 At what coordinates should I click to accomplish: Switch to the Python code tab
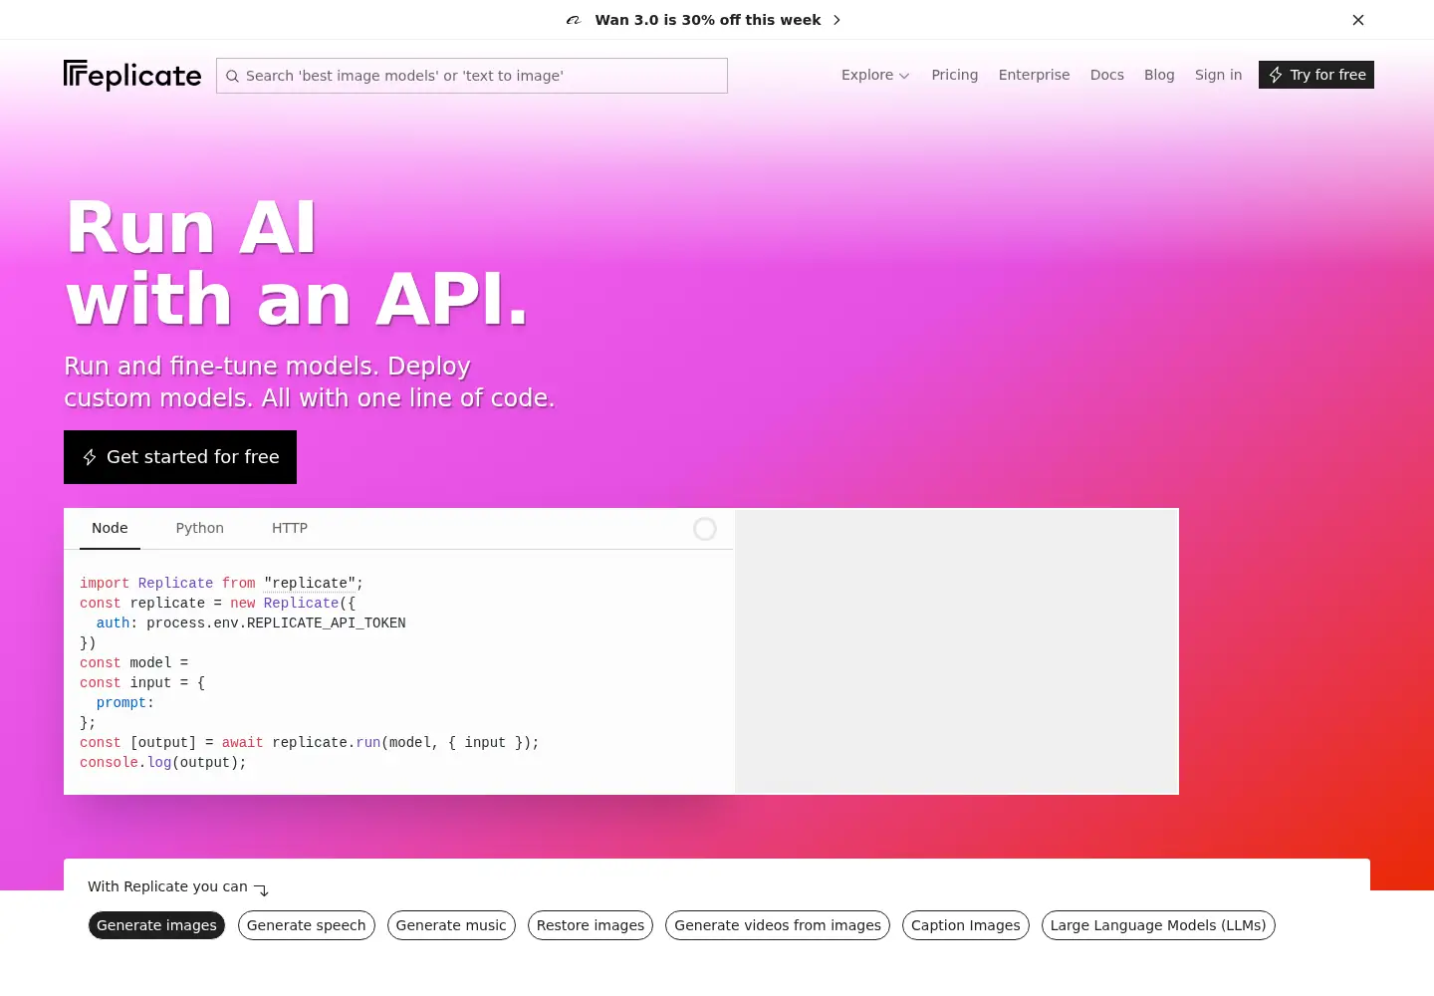[200, 528]
